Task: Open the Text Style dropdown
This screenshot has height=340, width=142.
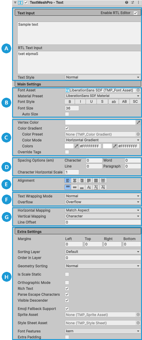Action: tap(103, 77)
